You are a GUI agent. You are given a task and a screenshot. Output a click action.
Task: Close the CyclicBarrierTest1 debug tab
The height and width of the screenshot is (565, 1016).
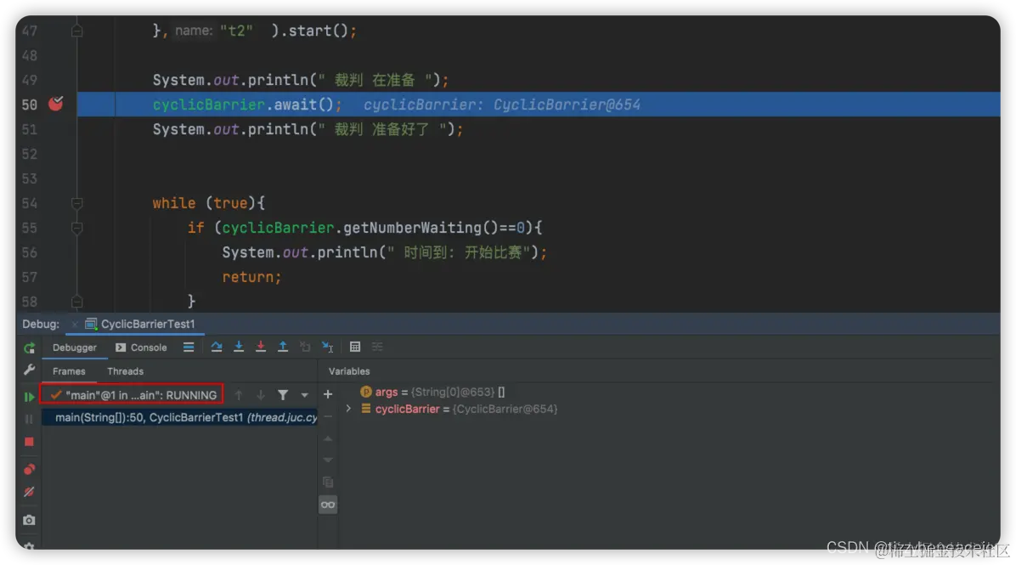75,324
